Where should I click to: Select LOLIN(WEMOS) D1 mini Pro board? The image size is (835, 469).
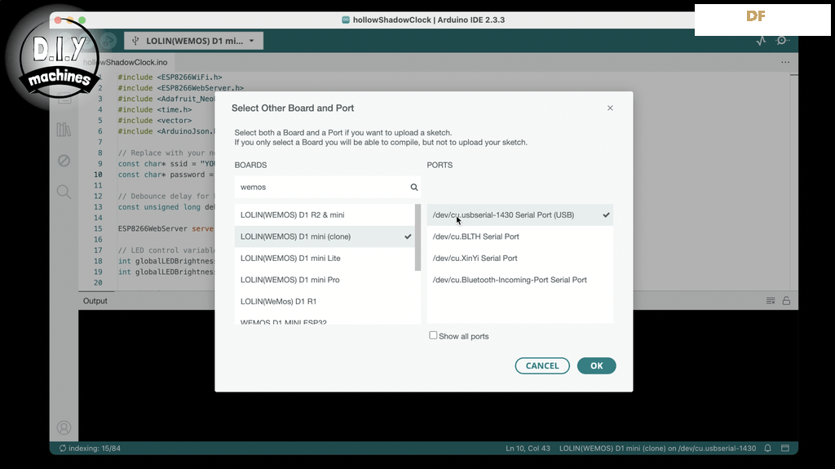pos(325,280)
